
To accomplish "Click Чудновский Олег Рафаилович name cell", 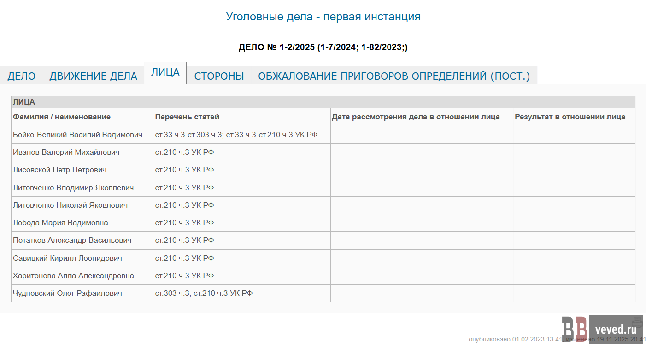I will 67,293.
